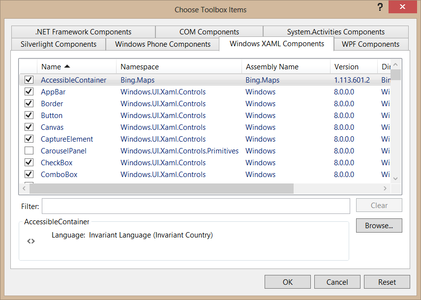Toggle the ComboBox item checkbox
The height and width of the screenshot is (300, 421).
click(x=29, y=174)
